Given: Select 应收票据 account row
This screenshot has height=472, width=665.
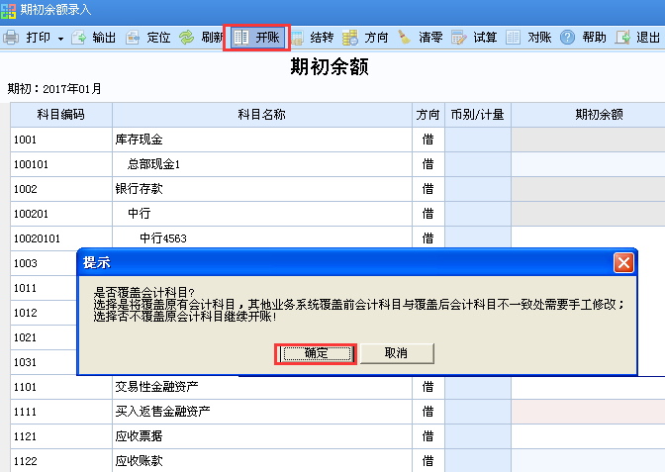Looking at the screenshot, I should point(337,436).
